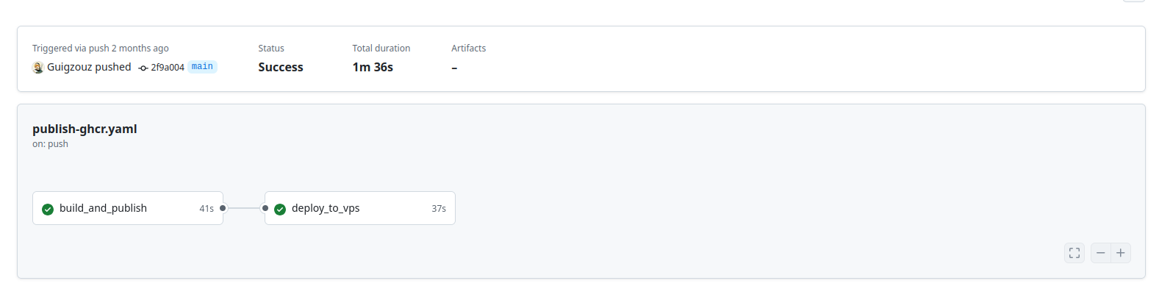Click the commit icon beside 2f9a004
The image size is (1159, 300).
coord(143,68)
